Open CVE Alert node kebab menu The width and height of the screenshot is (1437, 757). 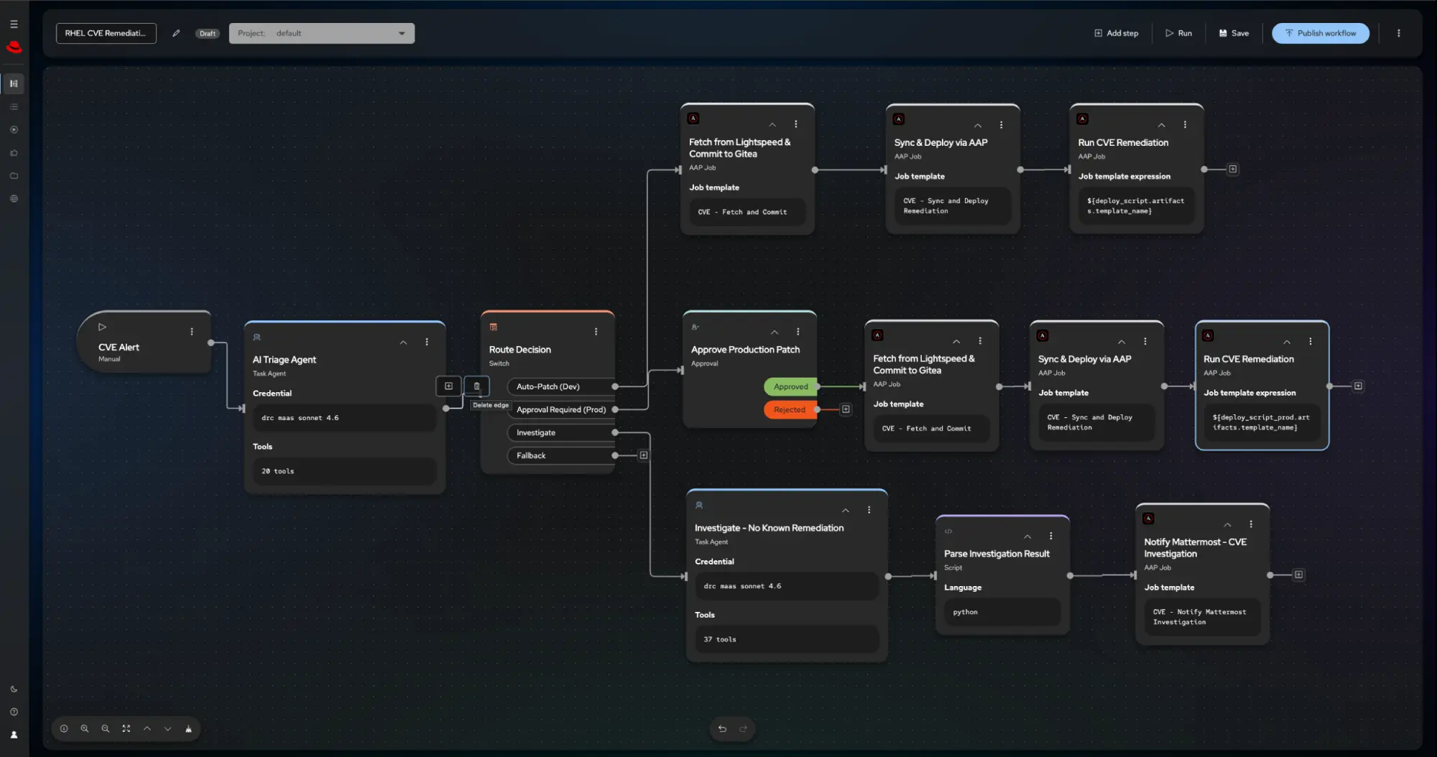click(192, 332)
